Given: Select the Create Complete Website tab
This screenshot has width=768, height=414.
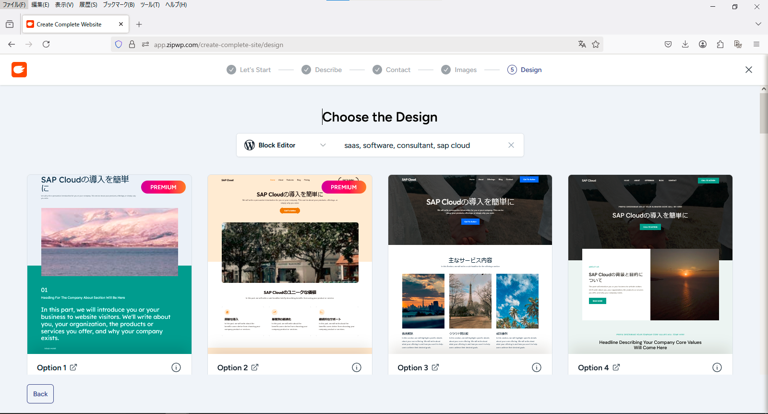Looking at the screenshot, I should [x=75, y=24].
